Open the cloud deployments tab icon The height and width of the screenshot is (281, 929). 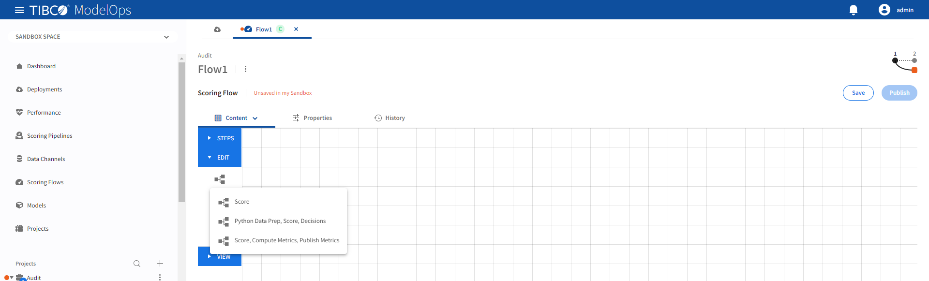click(217, 30)
